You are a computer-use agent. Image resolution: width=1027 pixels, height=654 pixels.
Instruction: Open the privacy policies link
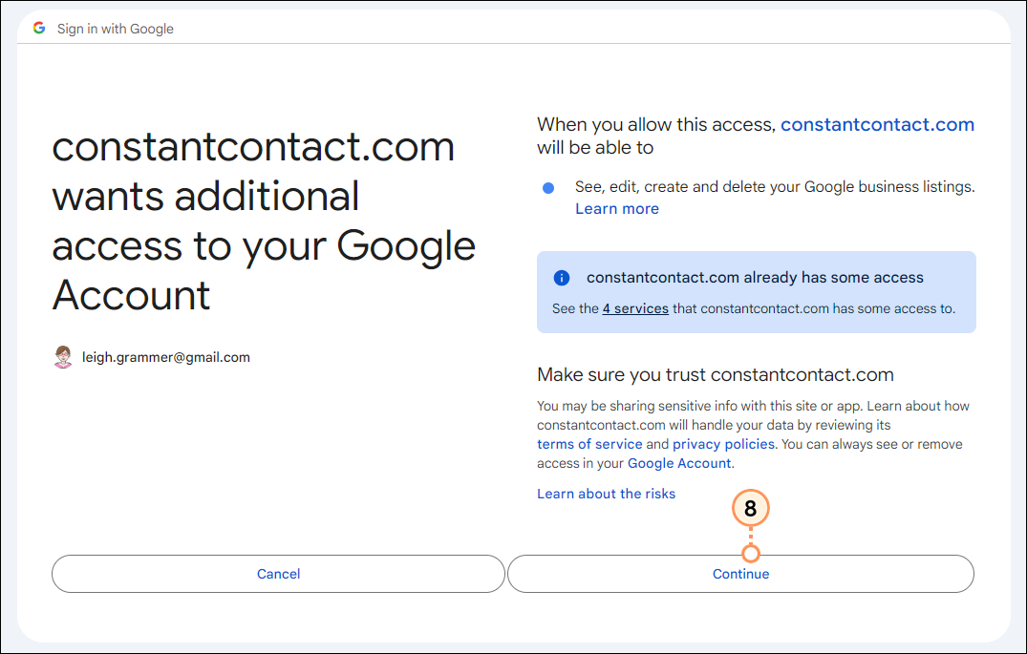pos(724,444)
